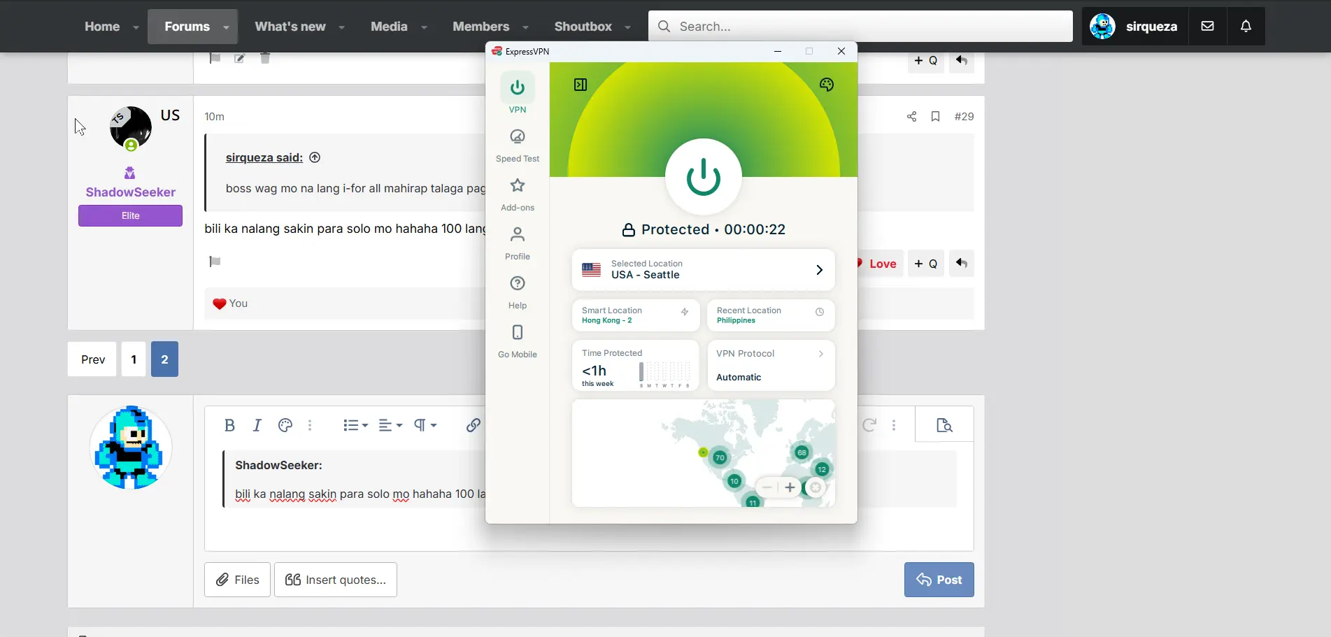Open the Media navigation item
Image resolution: width=1331 pixels, height=637 pixels.
[x=389, y=27]
